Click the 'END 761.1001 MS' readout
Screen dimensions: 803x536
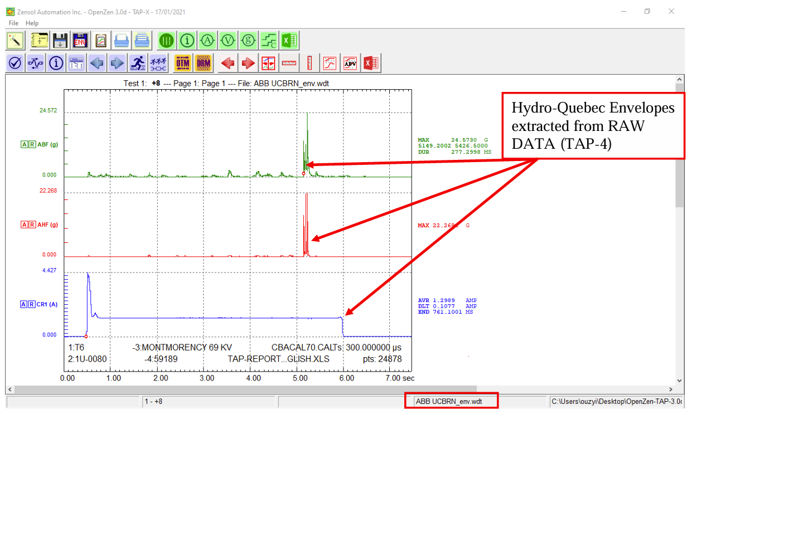pyautogui.click(x=446, y=312)
